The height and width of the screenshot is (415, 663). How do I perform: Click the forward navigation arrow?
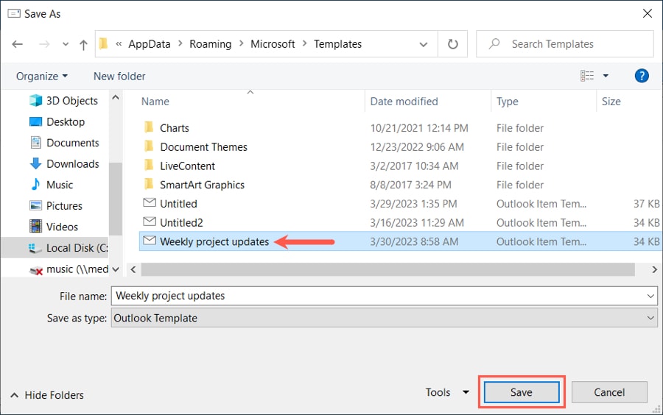[44, 44]
